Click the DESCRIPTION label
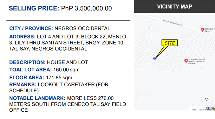 click(x=27, y=62)
